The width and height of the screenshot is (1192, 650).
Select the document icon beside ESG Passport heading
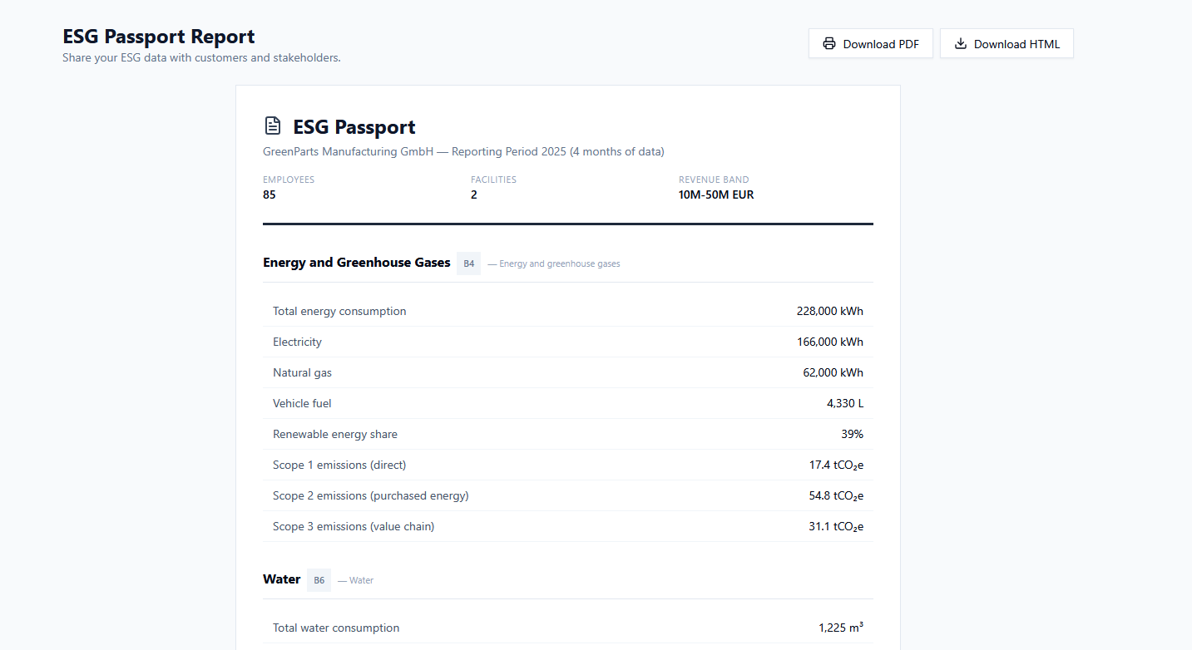tap(272, 125)
